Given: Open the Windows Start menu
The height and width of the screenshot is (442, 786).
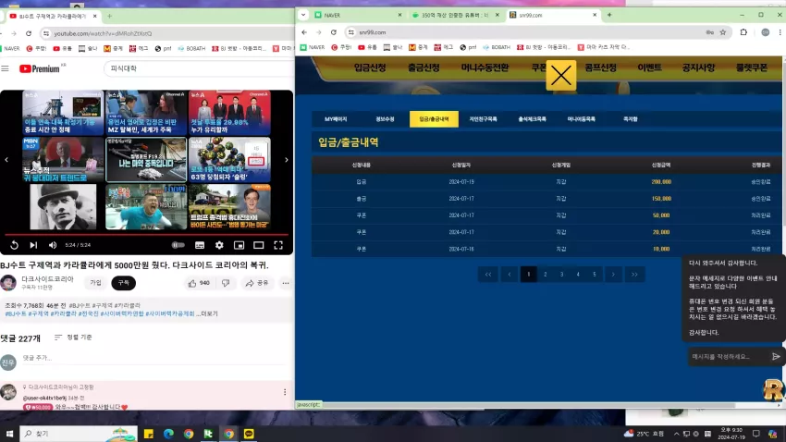Looking at the screenshot, I should (9, 434).
